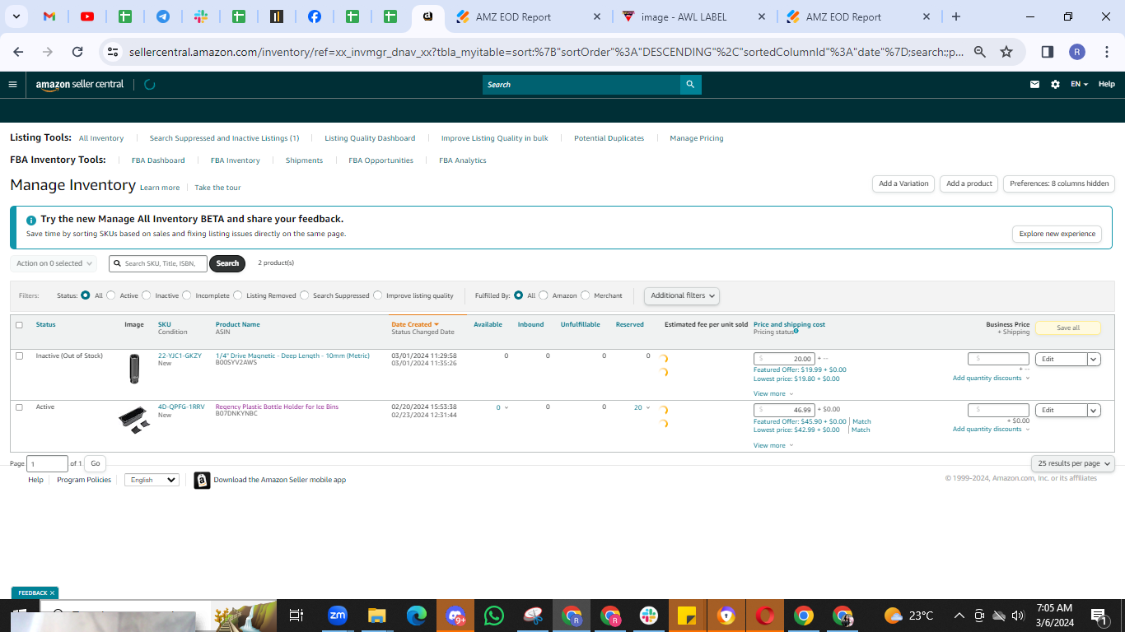Open the 1/4" Drive Magnetic product link
The image size is (1125, 632).
292,355
